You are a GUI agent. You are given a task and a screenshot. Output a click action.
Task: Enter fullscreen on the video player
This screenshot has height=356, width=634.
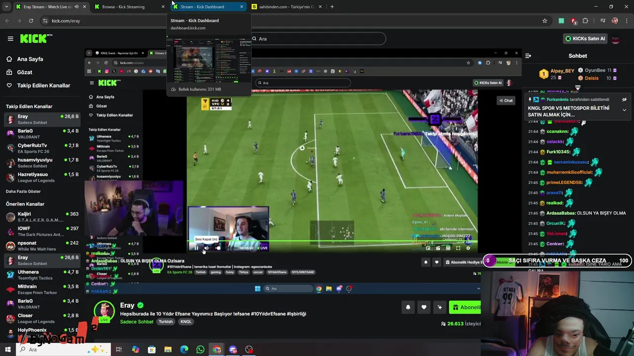pos(458,248)
